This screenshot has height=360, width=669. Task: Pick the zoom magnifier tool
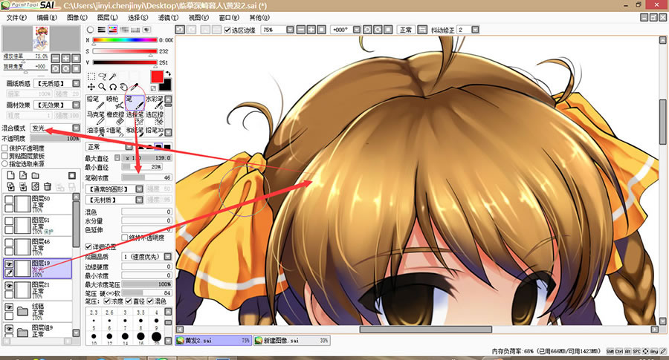(102, 87)
